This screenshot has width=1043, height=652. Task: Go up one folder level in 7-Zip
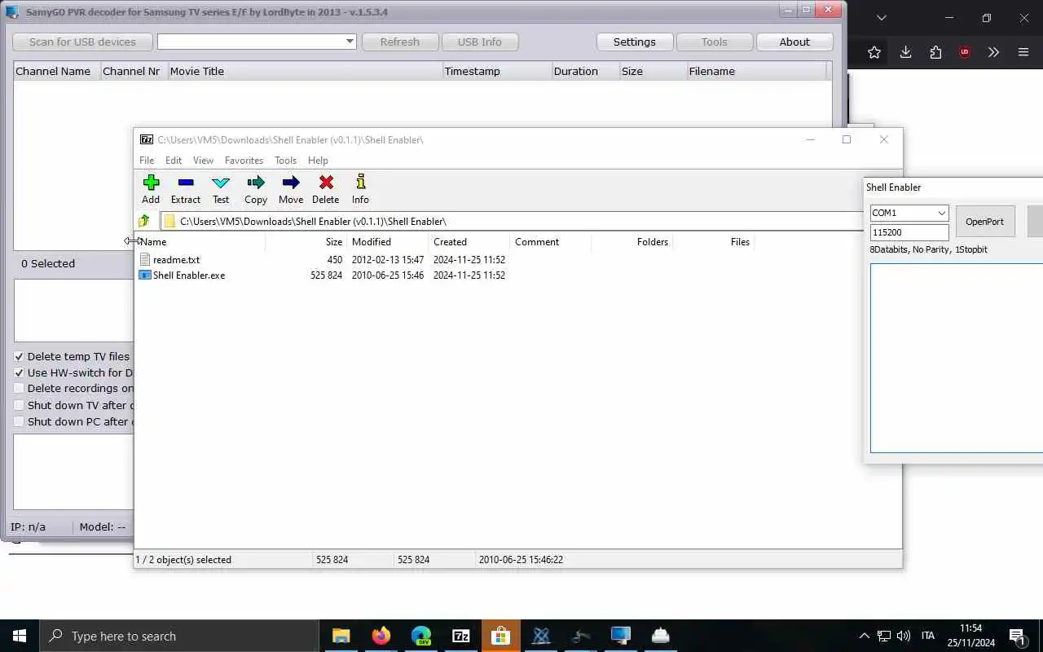144,221
